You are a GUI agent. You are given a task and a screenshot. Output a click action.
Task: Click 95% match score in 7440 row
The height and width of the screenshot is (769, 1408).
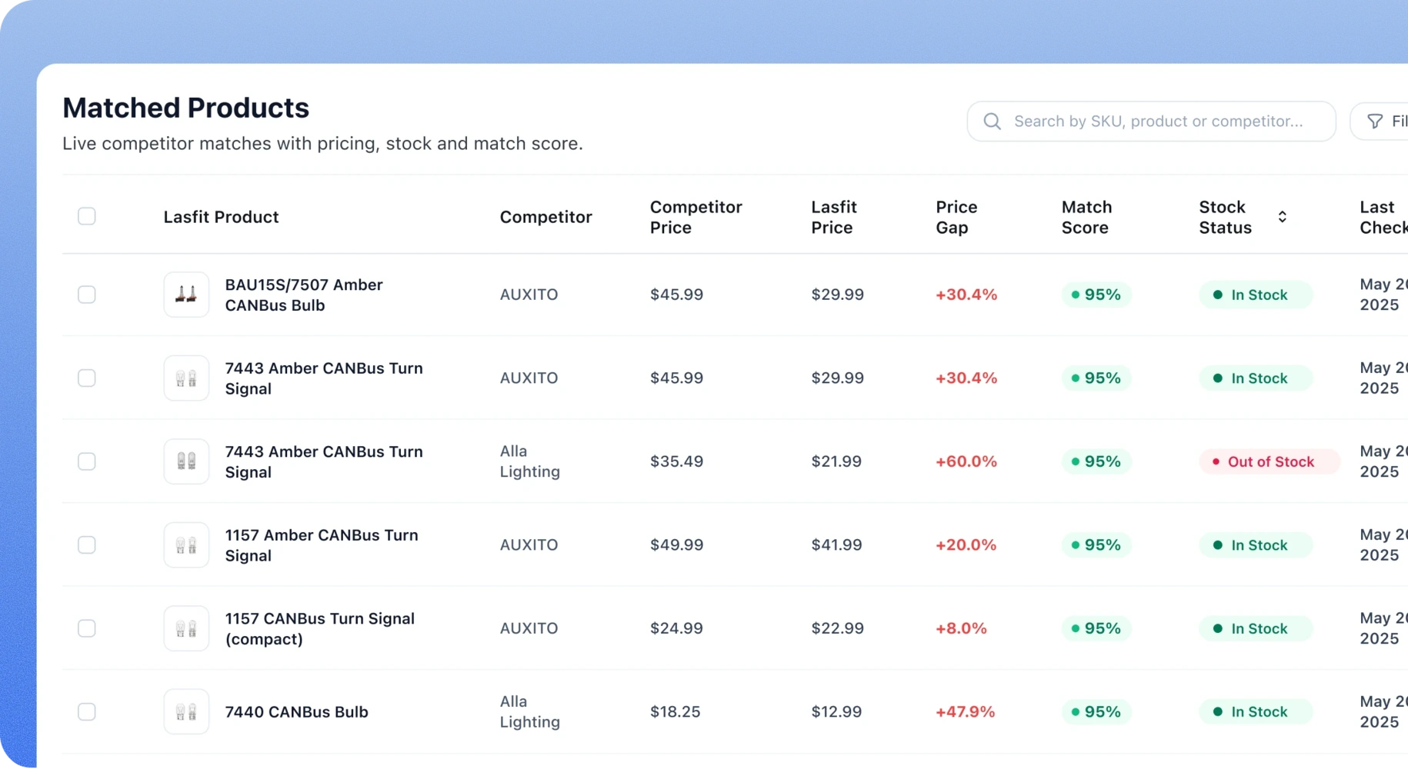1096,712
